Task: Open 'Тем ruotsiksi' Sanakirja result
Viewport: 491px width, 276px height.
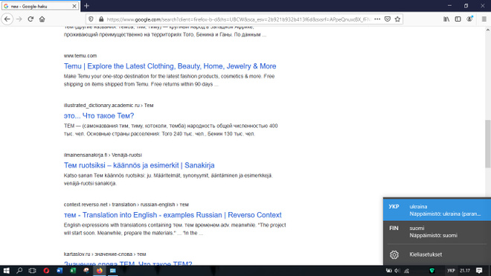Action: [x=139, y=165]
